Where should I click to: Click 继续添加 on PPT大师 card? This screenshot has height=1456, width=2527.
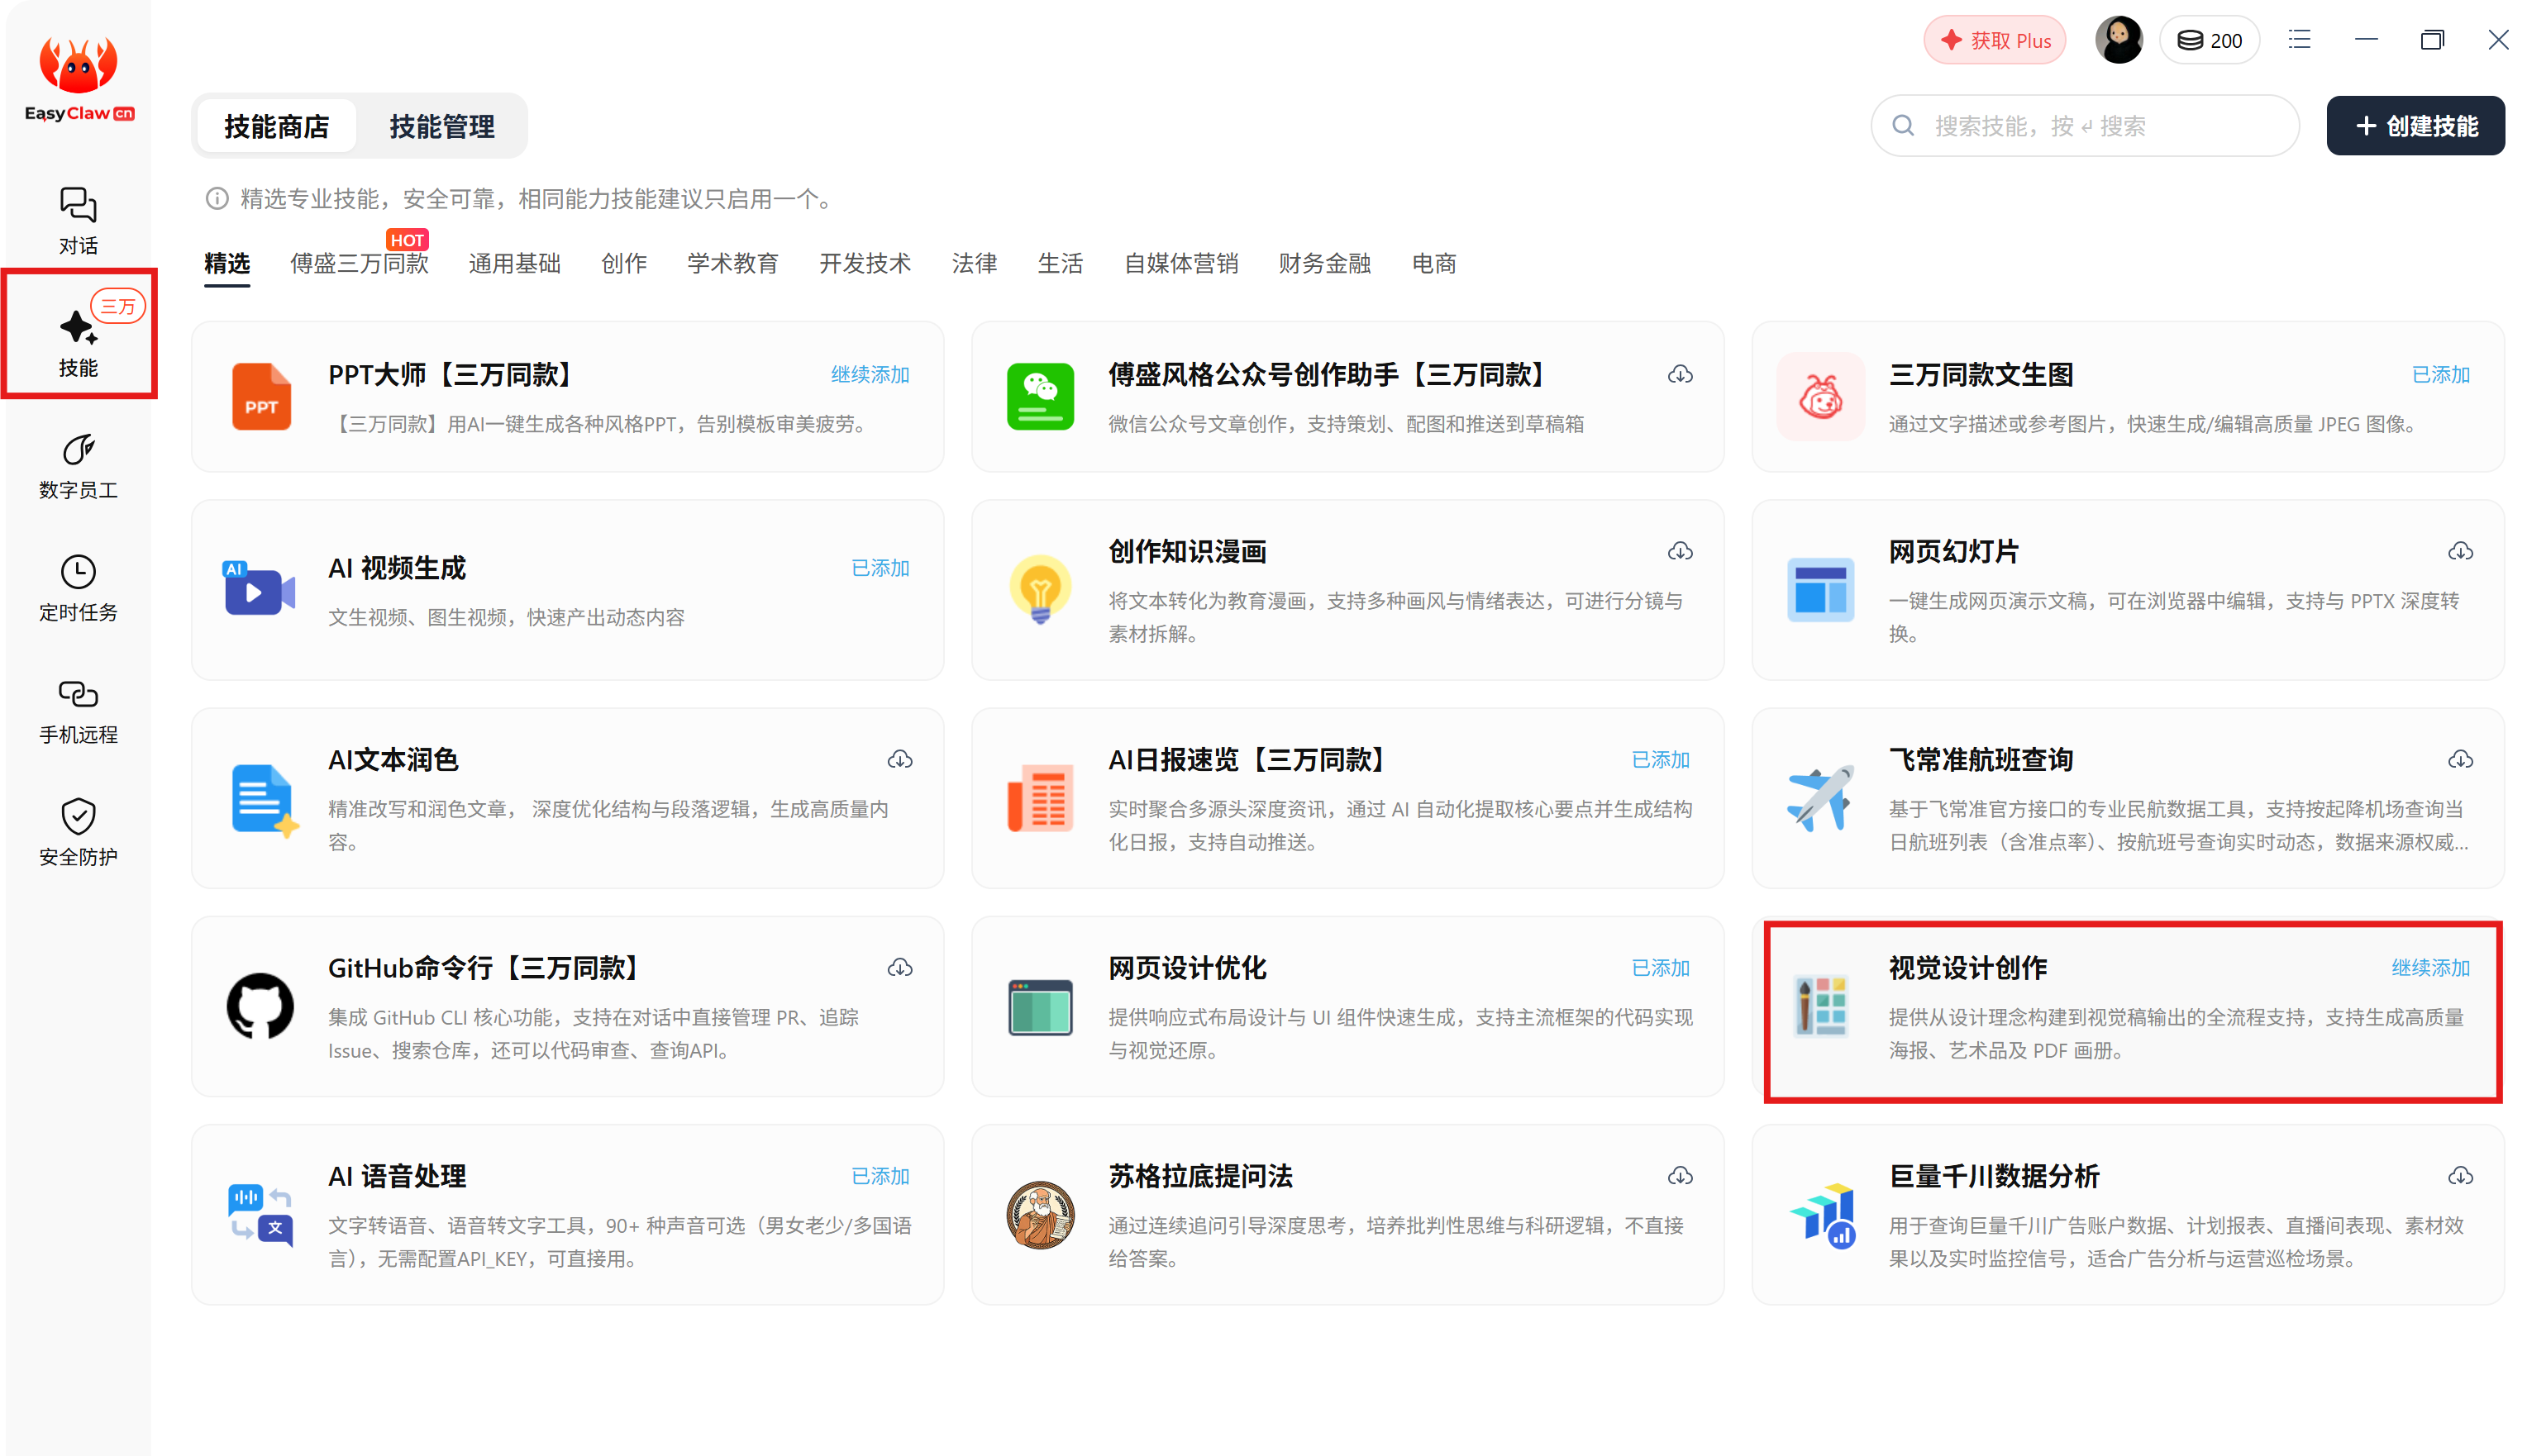[x=870, y=374]
